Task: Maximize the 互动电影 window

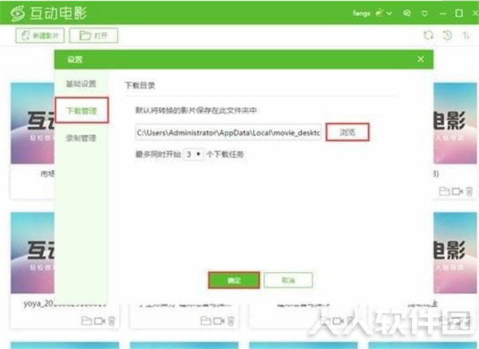Action: coord(459,13)
